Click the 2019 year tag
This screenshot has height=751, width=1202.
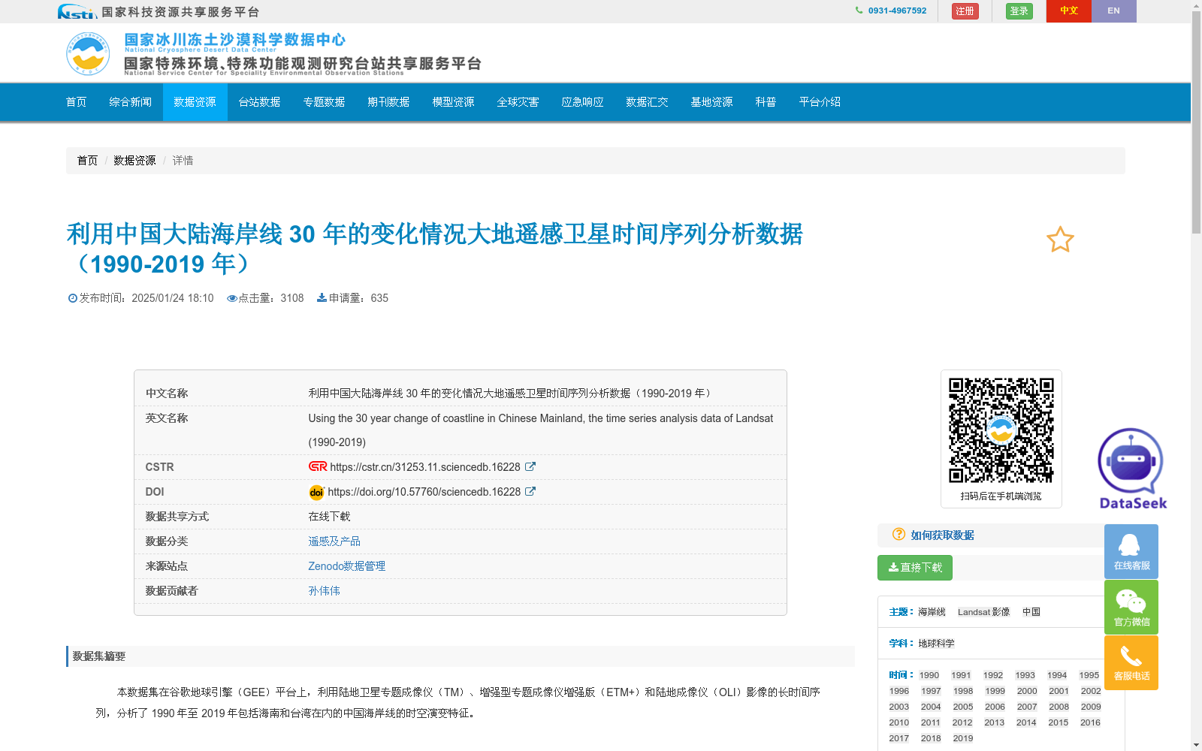(963, 738)
